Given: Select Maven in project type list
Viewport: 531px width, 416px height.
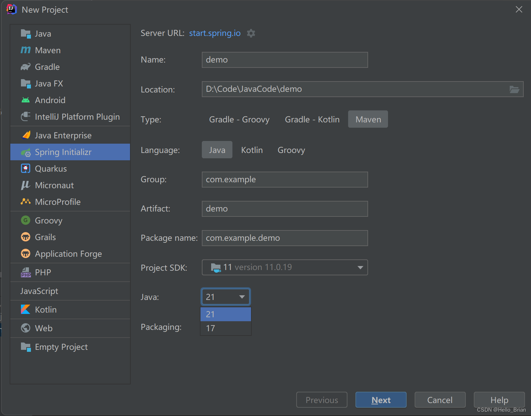Looking at the screenshot, I should click(70, 50).
